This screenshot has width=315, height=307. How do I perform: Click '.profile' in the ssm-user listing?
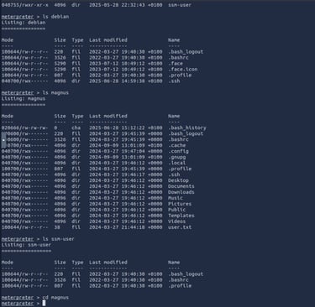coord(180,286)
